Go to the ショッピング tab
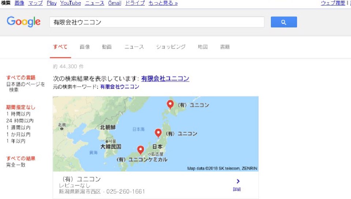351x199 pixels. 171,47
